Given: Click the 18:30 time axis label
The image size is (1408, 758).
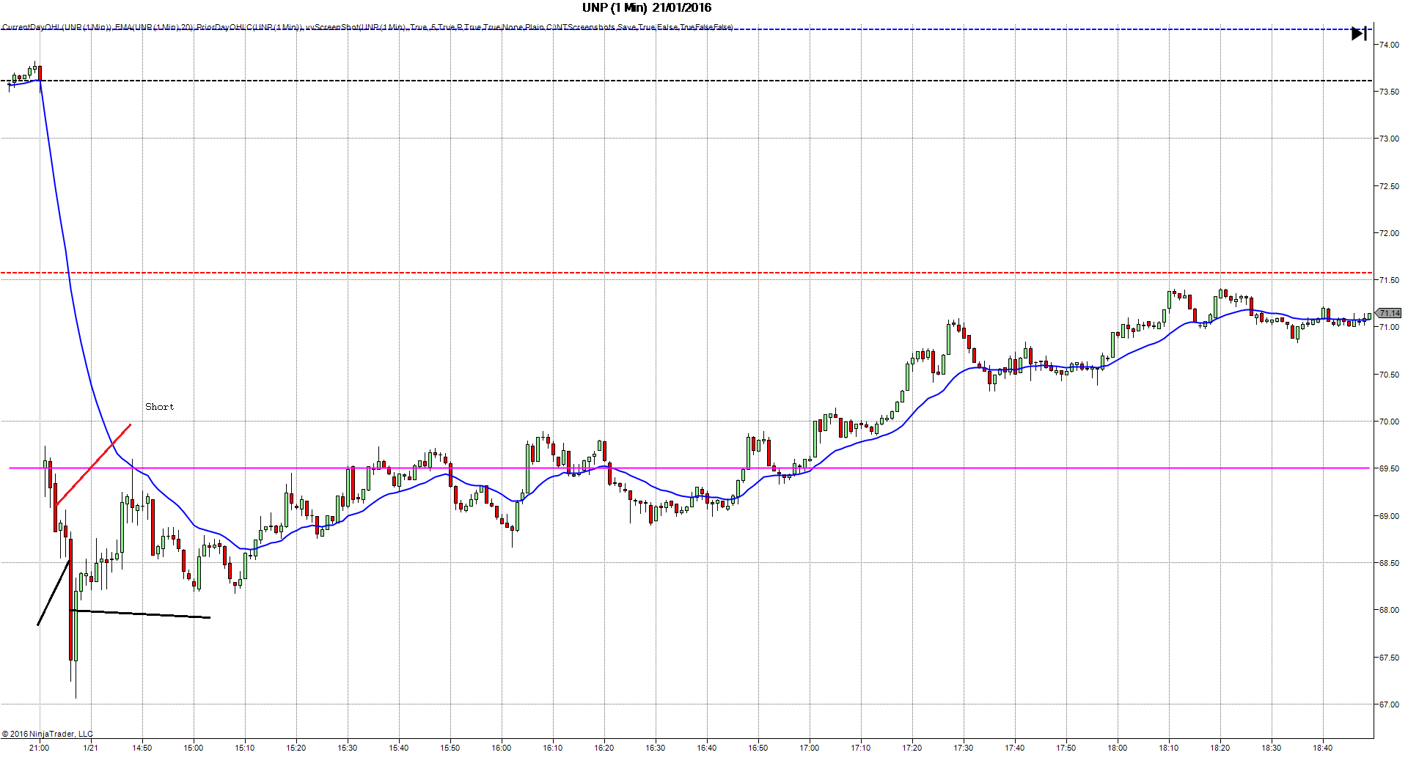Looking at the screenshot, I should 1272,748.
